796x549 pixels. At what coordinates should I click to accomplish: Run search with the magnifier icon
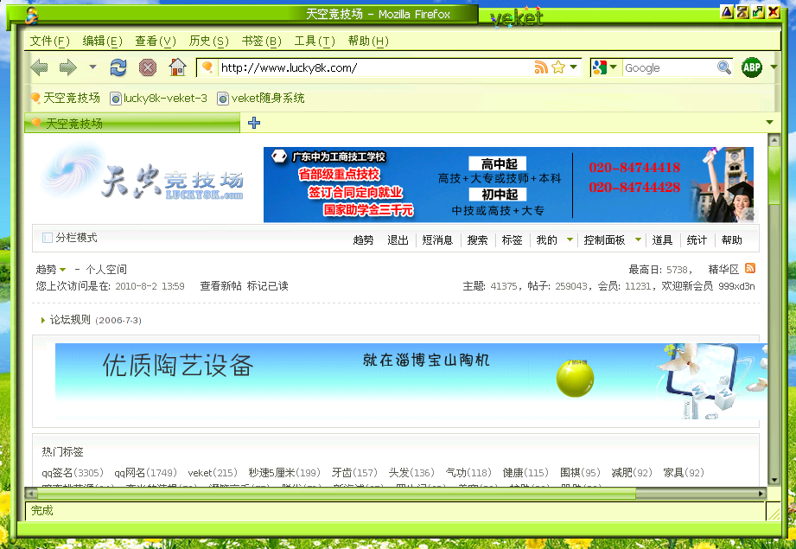pos(724,67)
